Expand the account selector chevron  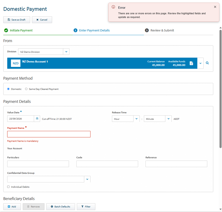pyautogui.click(x=200, y=63)
